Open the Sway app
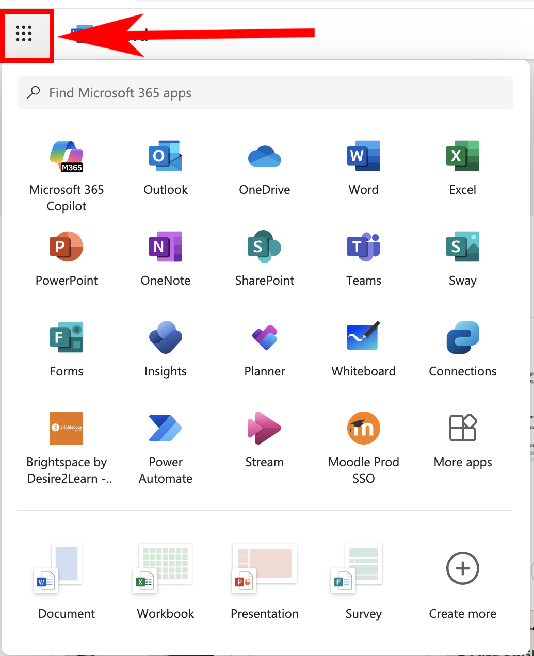 463,259
